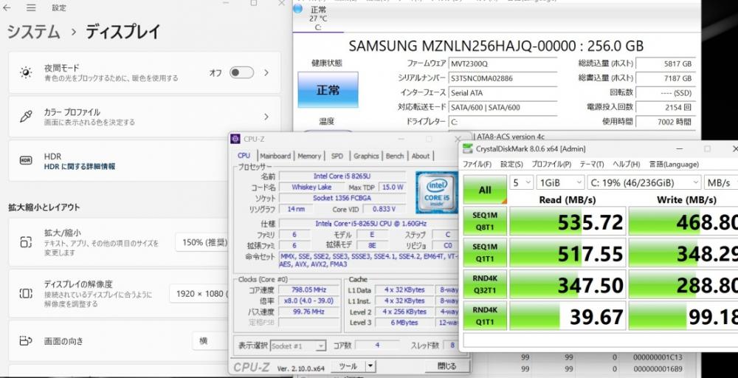Run the RND4K Q1T1 test

(x=485, y=315)
